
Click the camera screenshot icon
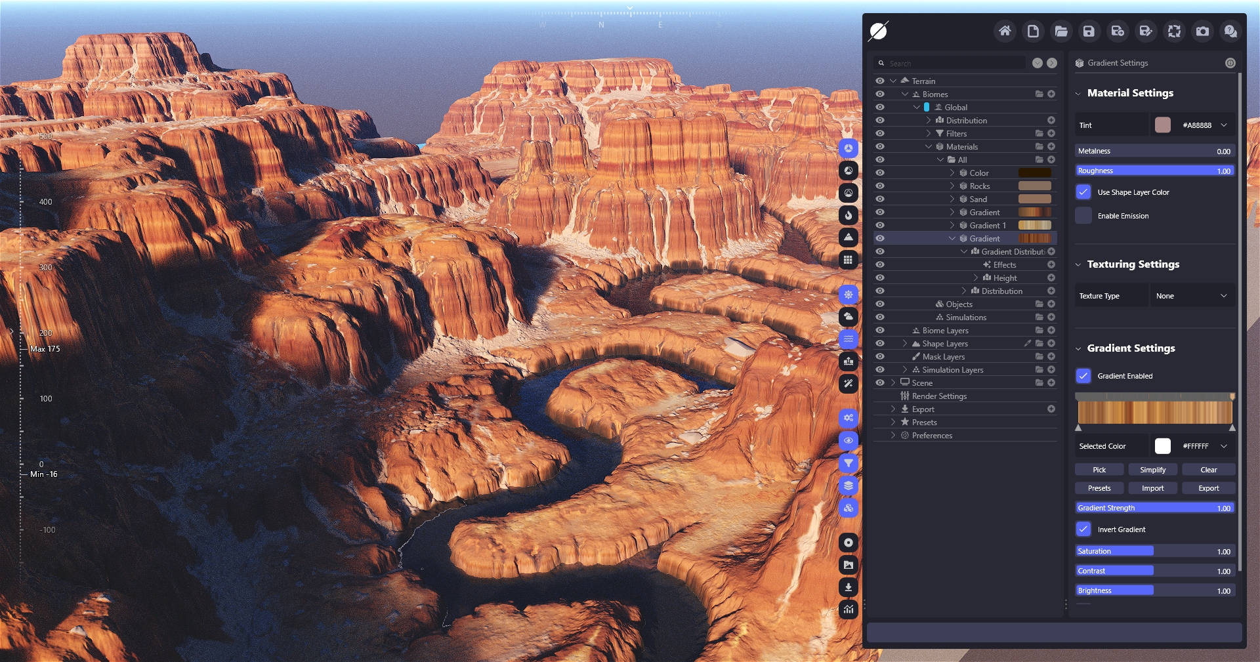1202,31
